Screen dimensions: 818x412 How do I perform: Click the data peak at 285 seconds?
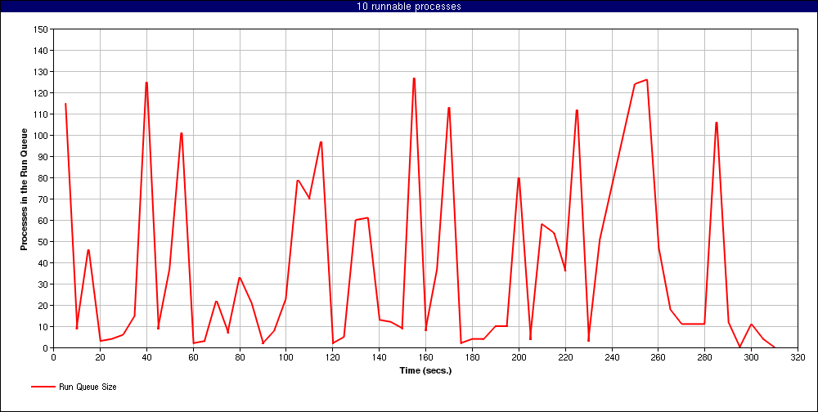coord(717,123)
